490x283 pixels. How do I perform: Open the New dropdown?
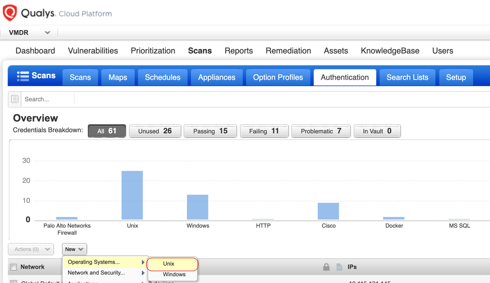pyautogui.click(x=74, y=249)
